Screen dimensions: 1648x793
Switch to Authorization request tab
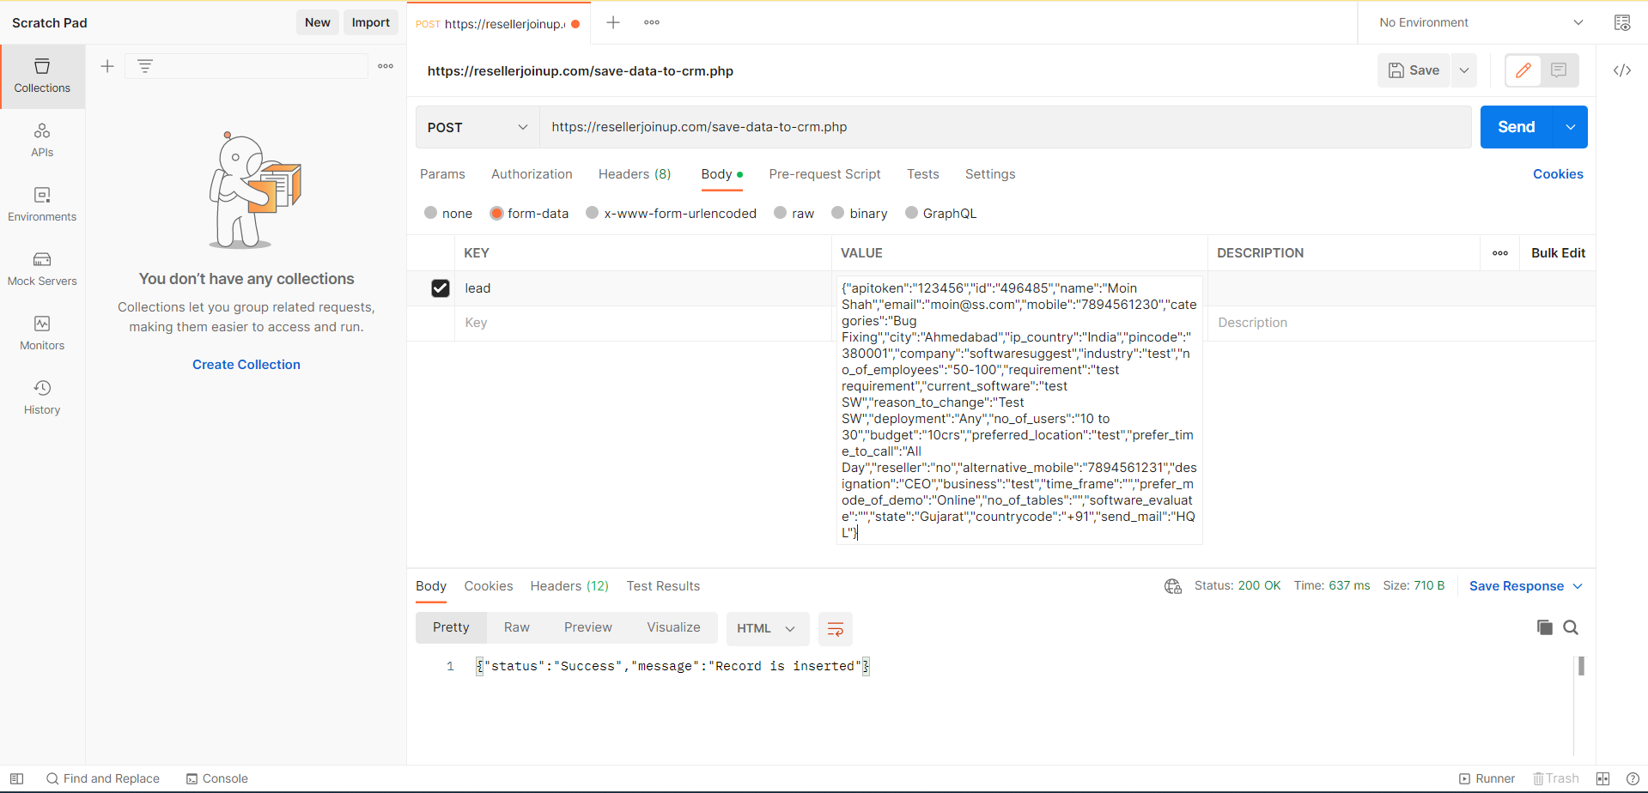pos(532,174)
